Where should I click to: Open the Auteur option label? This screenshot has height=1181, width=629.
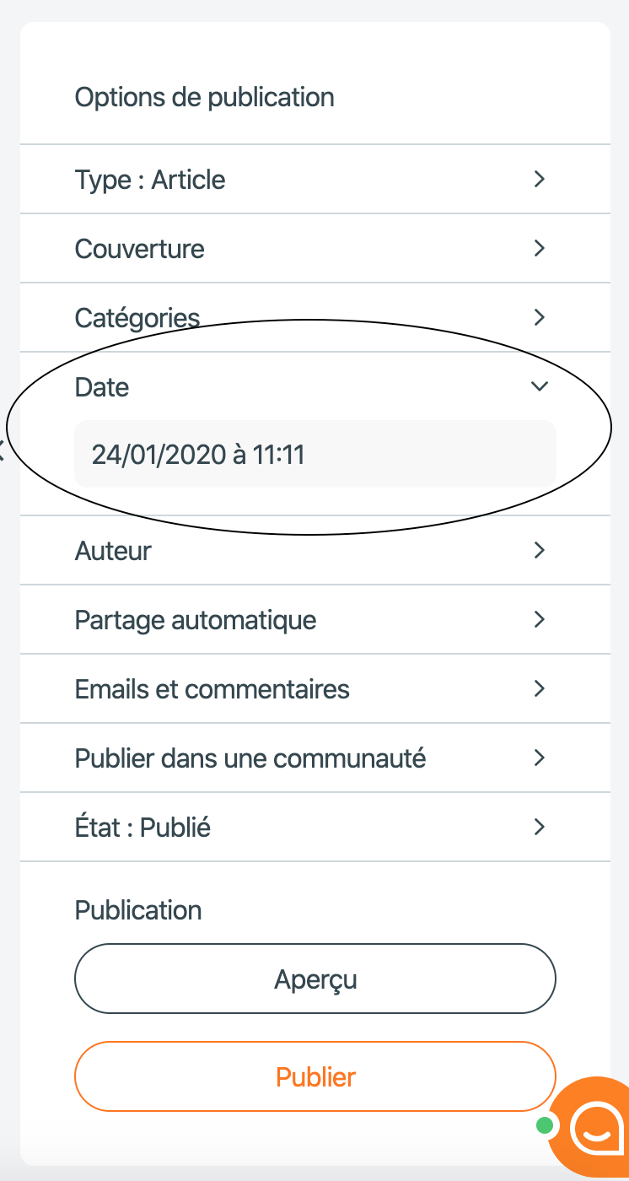coord(113,551)
